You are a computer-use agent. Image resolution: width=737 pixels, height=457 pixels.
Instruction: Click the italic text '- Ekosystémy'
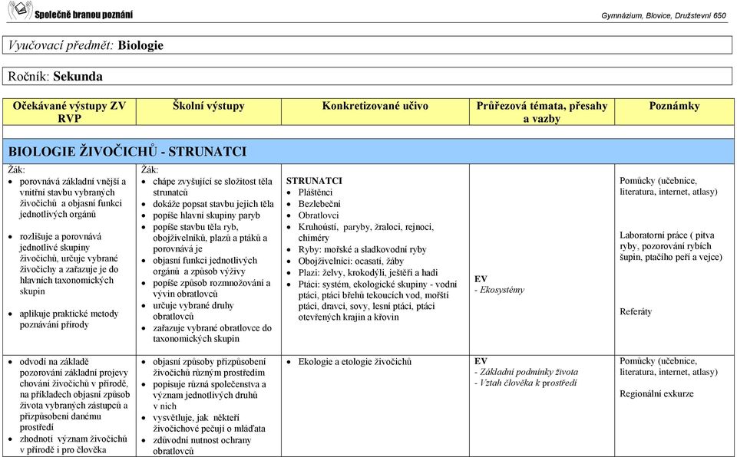499,290
